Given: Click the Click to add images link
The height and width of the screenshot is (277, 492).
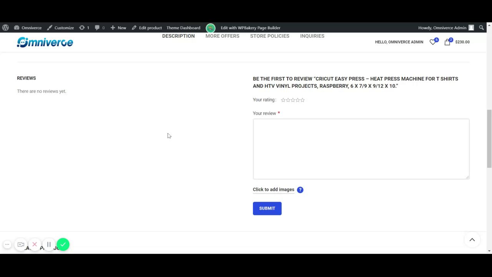Looking at the screenshot, I should point(274,190).
